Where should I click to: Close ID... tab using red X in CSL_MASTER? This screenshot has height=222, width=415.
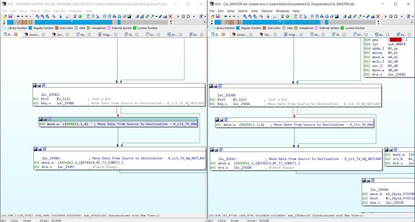[223, 35]
